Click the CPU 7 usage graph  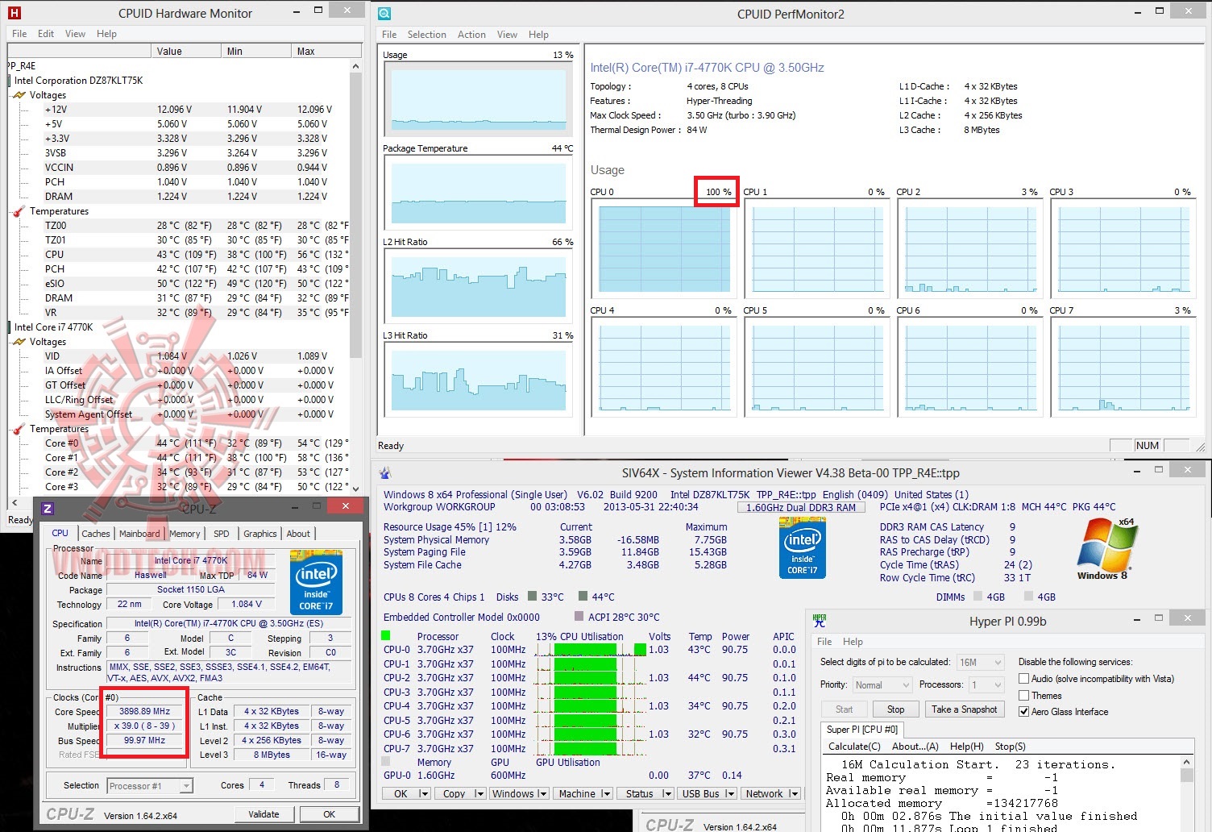pos(1123,367)
